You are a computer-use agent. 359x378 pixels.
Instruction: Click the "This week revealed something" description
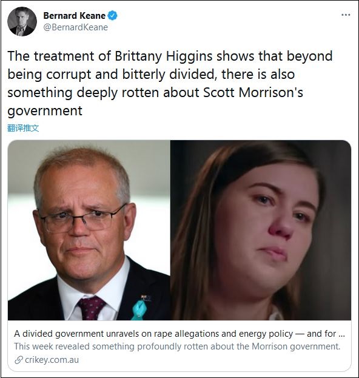pyautogui.click(x=177, y=346)
